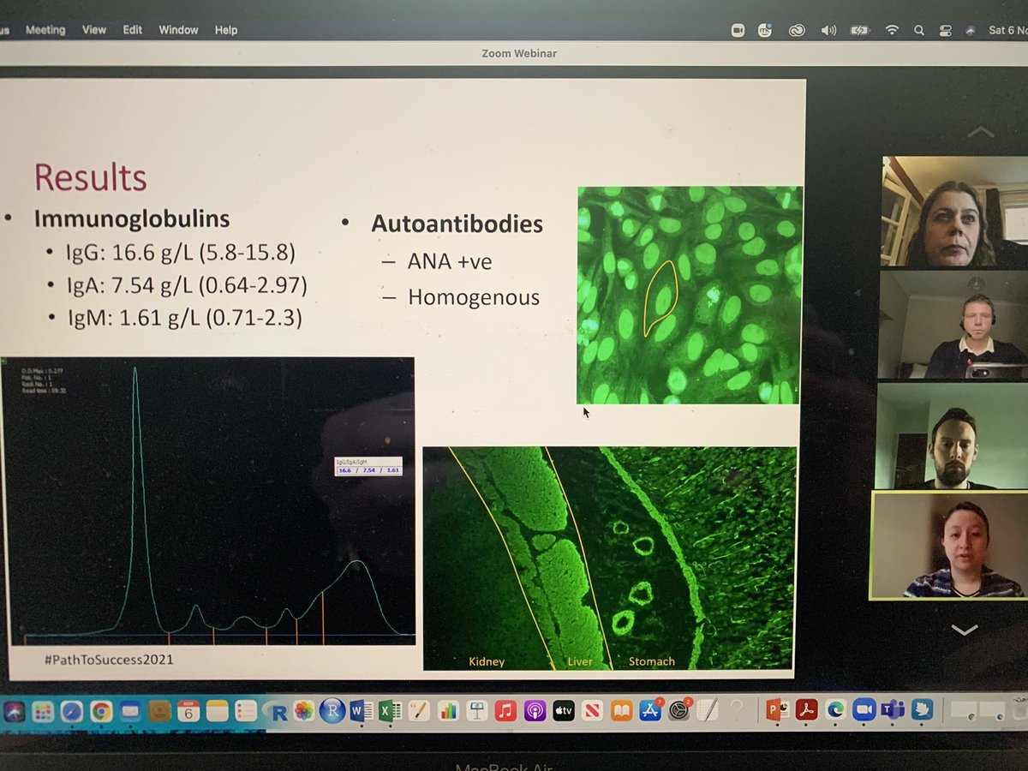Open the volume control in menu bar
Image resolution: width=1028 pixels, height=771 pixels.
pos(828,30)
